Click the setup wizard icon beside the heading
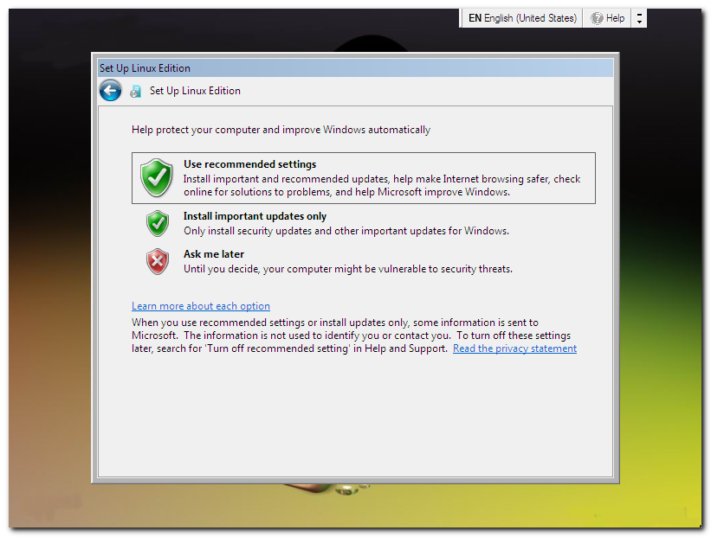Viewport: 711px width, 537px height. click(x=135, y=91)
